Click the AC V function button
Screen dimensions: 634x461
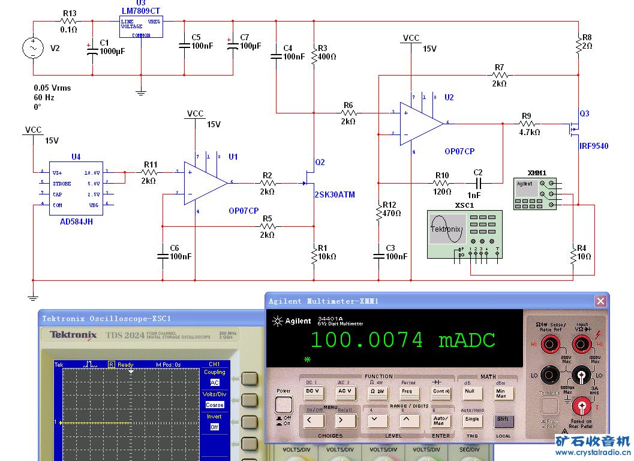click(x=345, y=393)
